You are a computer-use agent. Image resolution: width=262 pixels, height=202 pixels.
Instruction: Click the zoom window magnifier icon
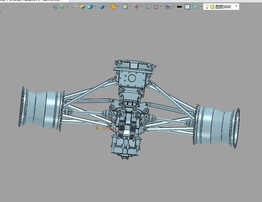[125, 7]
